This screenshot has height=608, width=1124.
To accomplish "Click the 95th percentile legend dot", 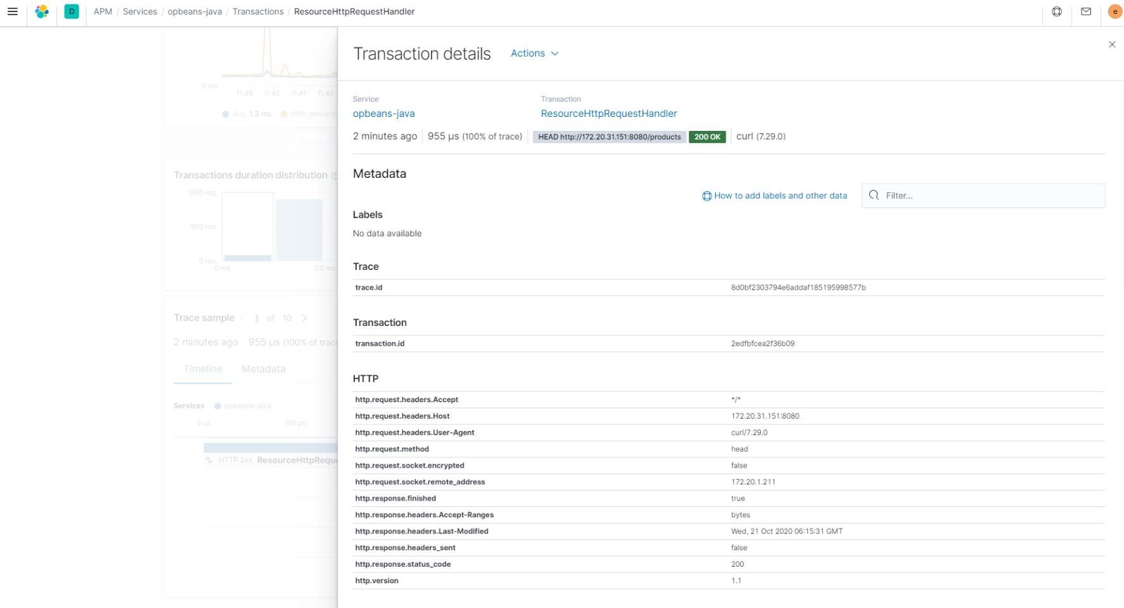I will 284,114.
